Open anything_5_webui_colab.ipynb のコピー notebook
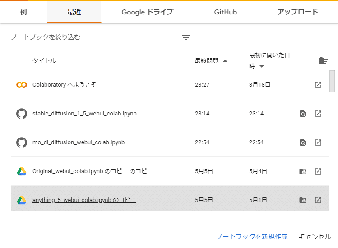 click(84, 200)
